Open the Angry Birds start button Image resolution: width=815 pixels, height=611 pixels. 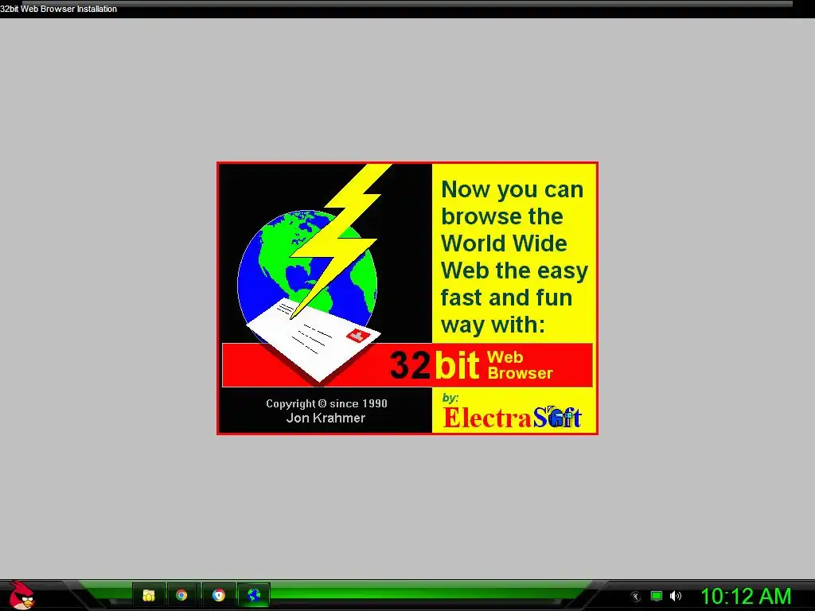[x=21, y=595]
